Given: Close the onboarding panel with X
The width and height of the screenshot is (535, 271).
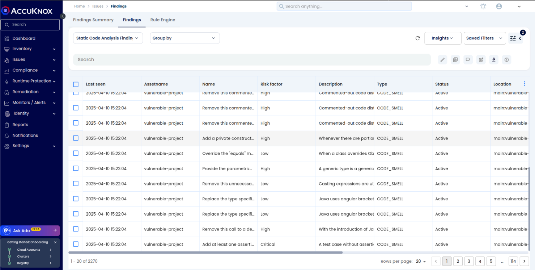Looking at the screenshot, I should pos(55,242).
